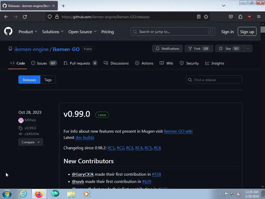The image size is (265, 199).
Task: Click the Find a release field
Action: [x=214, y=80]
